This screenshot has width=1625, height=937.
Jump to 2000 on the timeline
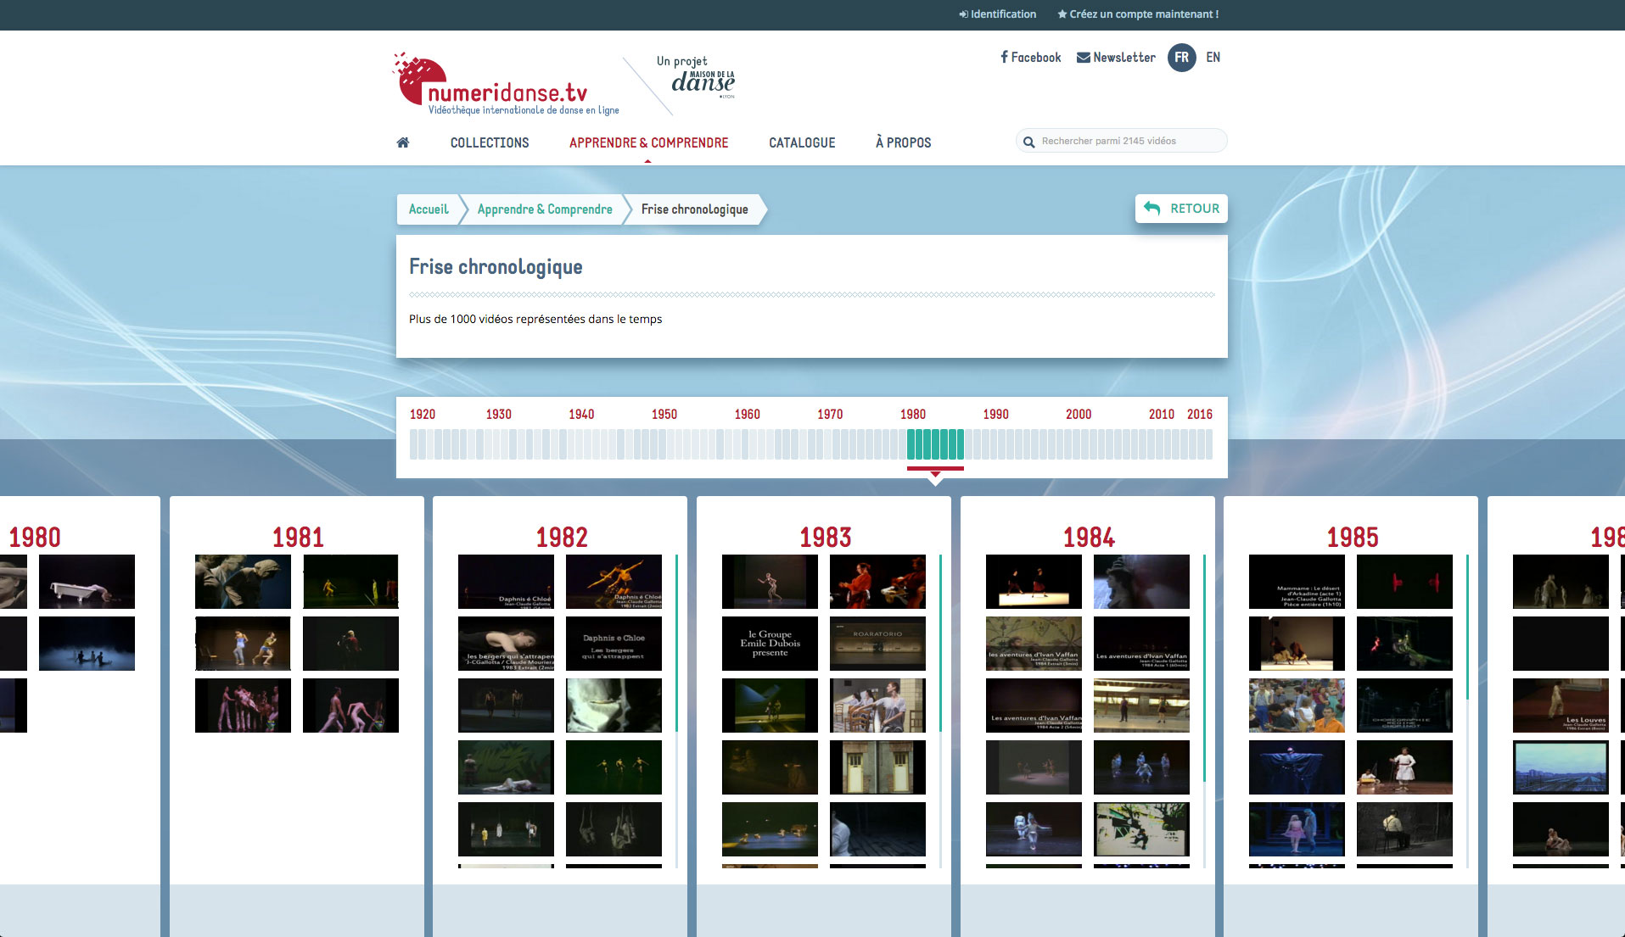tap(1079, 415)
